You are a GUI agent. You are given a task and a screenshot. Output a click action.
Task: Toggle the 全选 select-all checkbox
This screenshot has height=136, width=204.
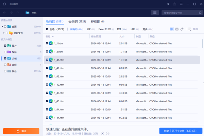[47, 29]
